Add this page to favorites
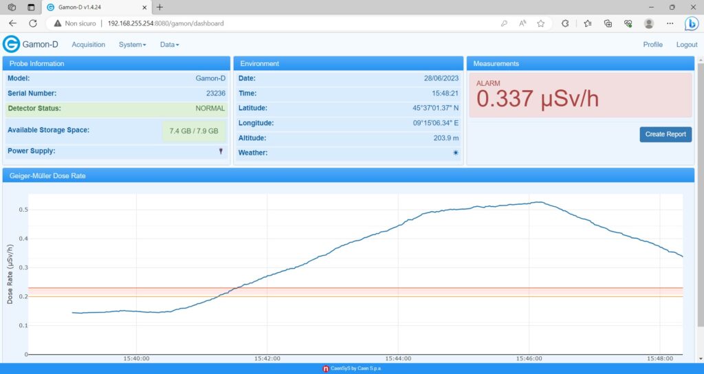 point(541,23)
